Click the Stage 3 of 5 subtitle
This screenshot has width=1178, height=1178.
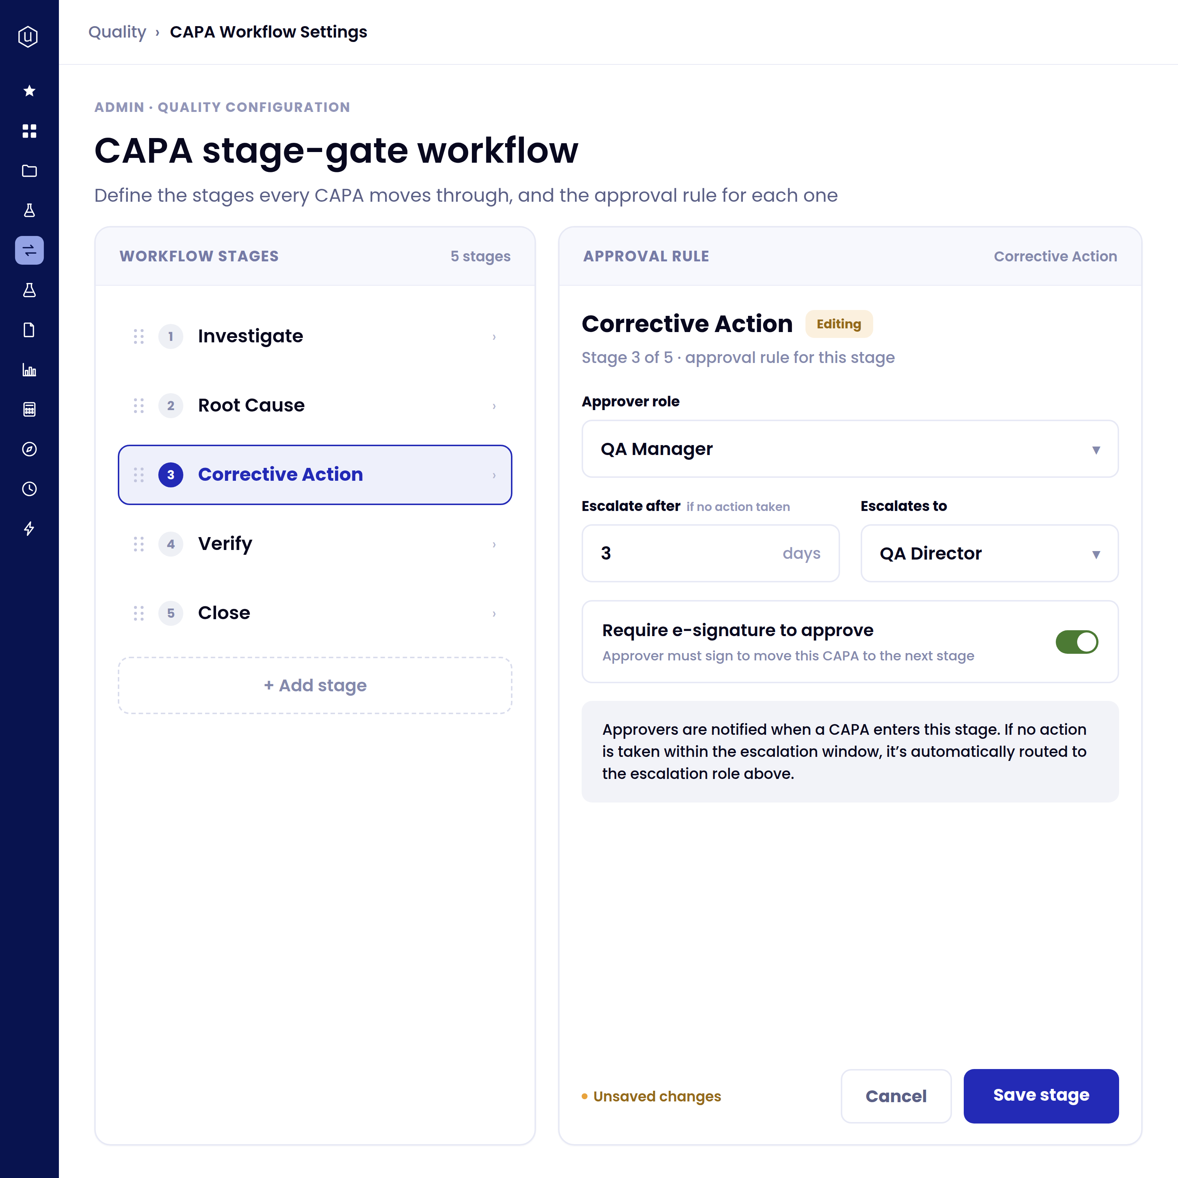pos(738,357)
